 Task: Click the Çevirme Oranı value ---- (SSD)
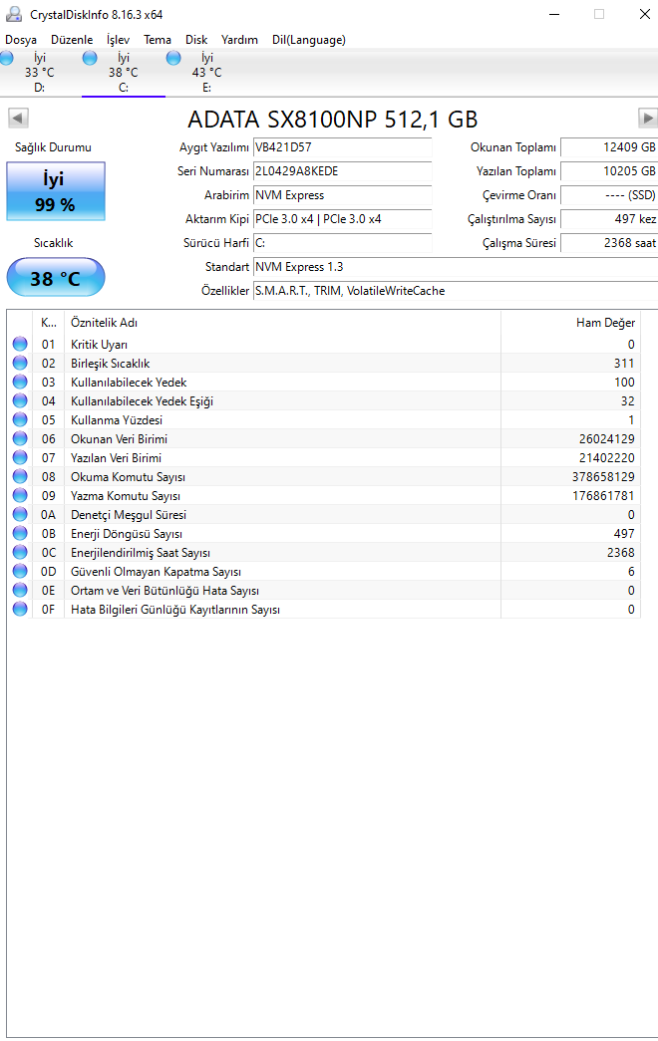click(609, 195)
